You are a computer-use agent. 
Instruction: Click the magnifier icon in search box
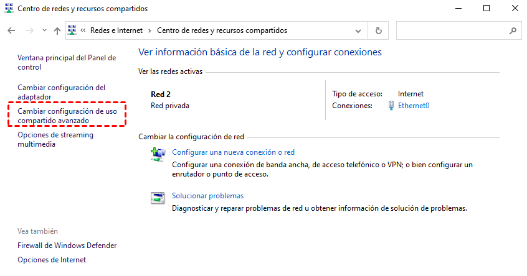coord(513,30)
